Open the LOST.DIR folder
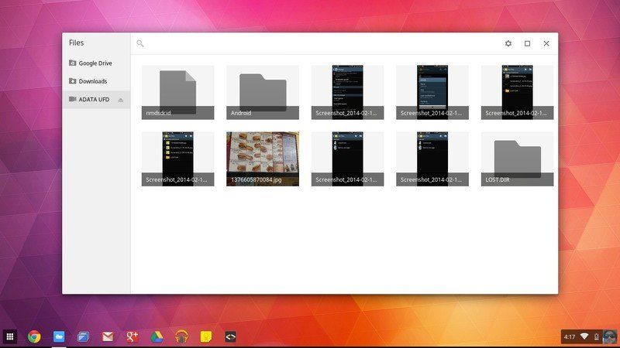Viewport: 620px width, 348px height. [517, 159]
